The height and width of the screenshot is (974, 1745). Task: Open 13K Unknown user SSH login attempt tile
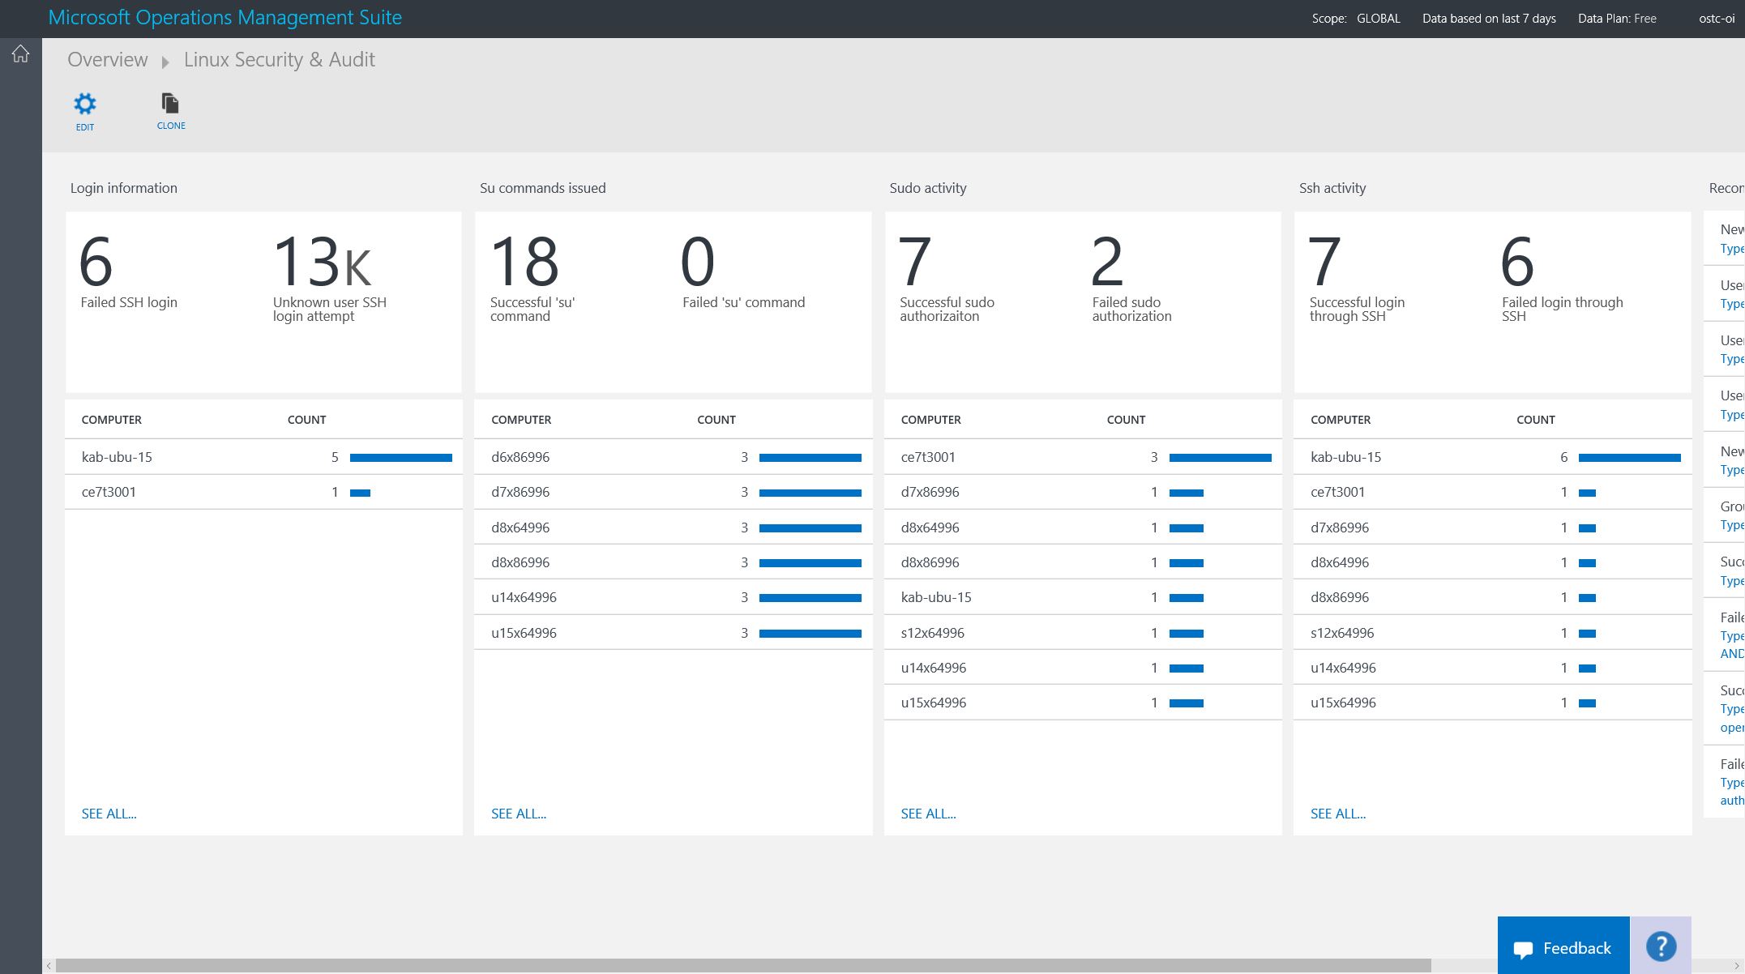point(330,278)
